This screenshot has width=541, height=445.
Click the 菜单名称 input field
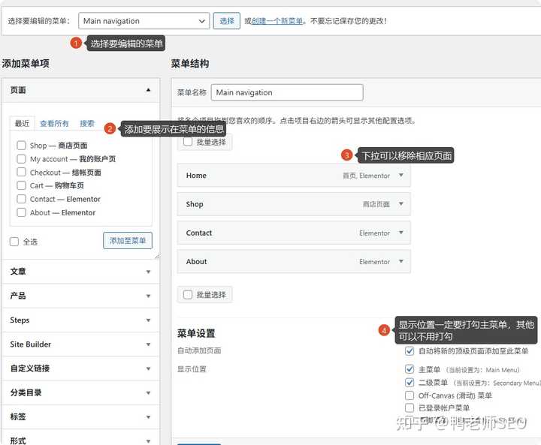(287, 93)
